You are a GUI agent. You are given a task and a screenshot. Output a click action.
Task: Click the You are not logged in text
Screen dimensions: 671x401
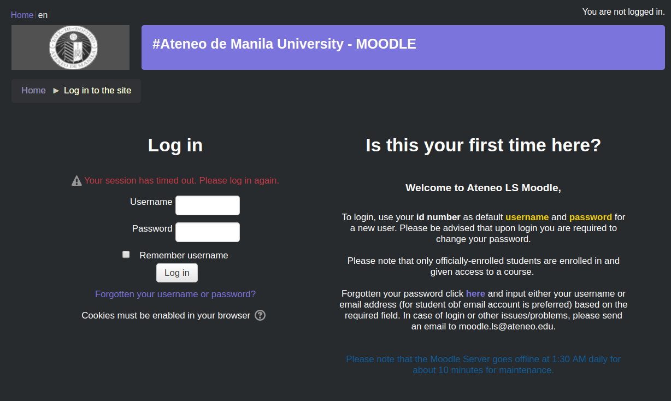[x=623, y=11]
